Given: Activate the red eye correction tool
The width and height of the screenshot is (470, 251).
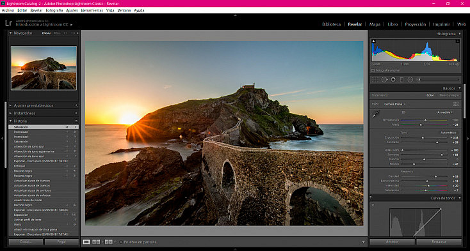Looking at the screenshot, I should (393, 79).
